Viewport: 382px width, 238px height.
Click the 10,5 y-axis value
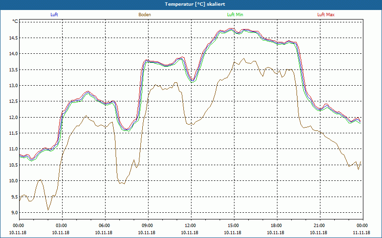tap(14, 165)
